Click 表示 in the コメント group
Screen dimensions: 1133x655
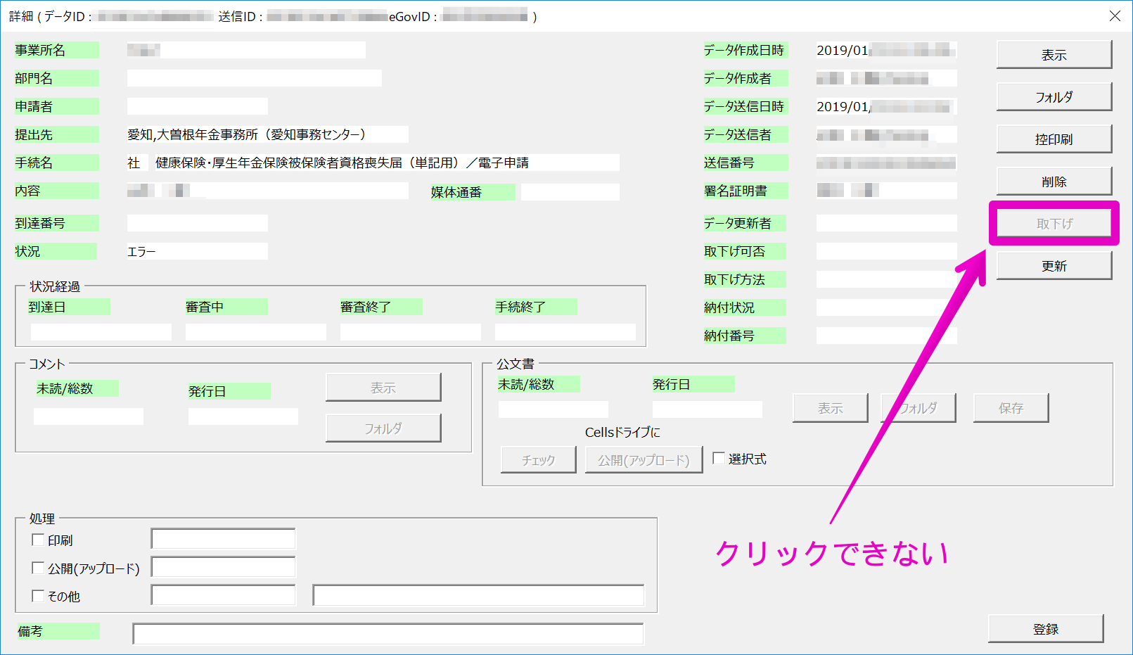(383, 388)
